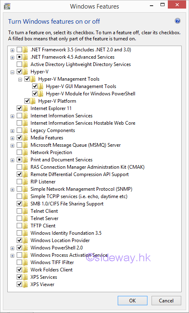This screenshot has width=189, height=313.
Task: Disable the Internet Explorer 11 checkbox
Action: coord(20,108)
